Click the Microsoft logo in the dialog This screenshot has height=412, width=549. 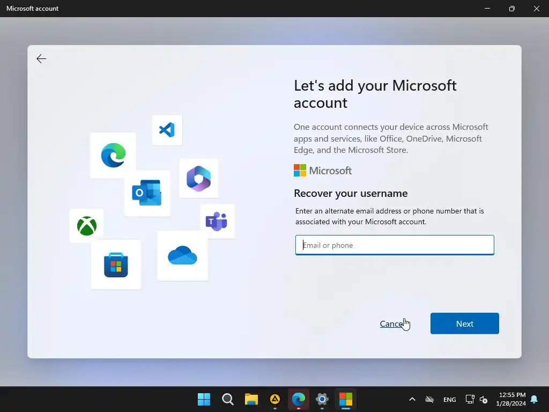tap(322, 171)
